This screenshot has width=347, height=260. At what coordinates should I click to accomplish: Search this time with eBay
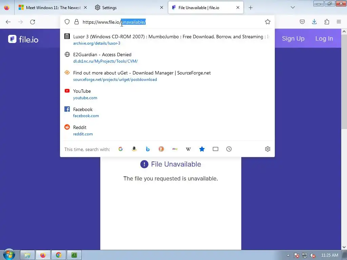pos(175,149)
